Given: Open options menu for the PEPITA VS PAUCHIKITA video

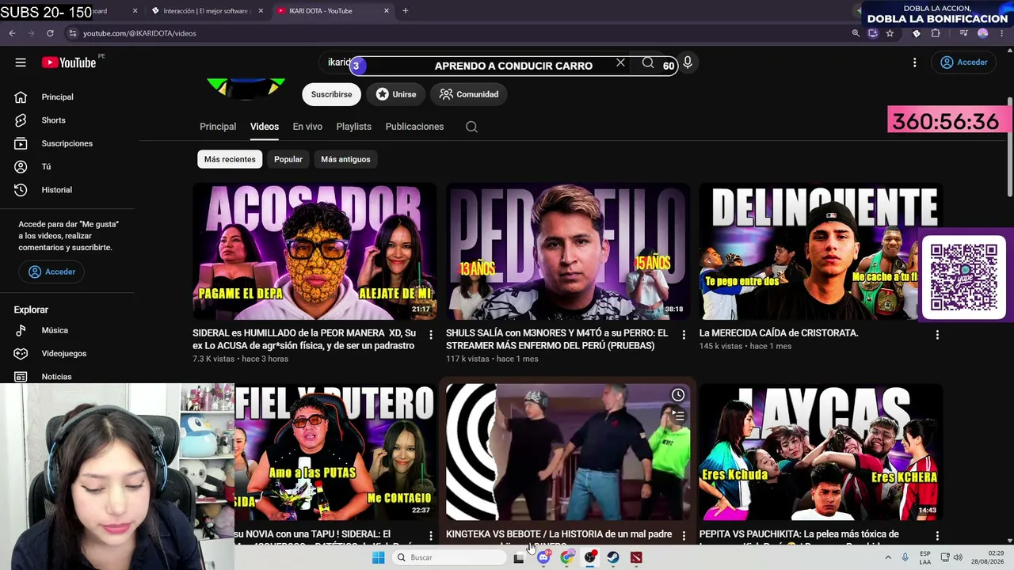Looking at the screenshot, I should click(937, 536).
